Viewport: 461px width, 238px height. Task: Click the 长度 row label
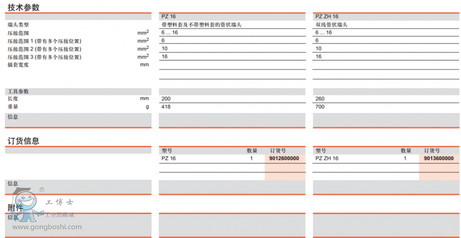(13, 99)
